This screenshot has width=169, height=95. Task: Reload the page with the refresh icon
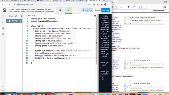pyautogui.click(x=10, y=4)
